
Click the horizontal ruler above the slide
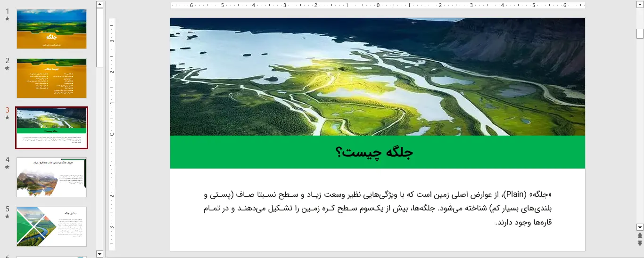(378, 6)
